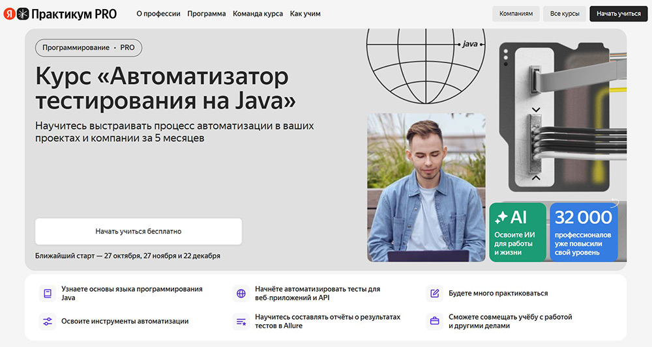Click the pencil edit icon beside practice item
This screenshot has height=347, width=652.
click(434, 294)
